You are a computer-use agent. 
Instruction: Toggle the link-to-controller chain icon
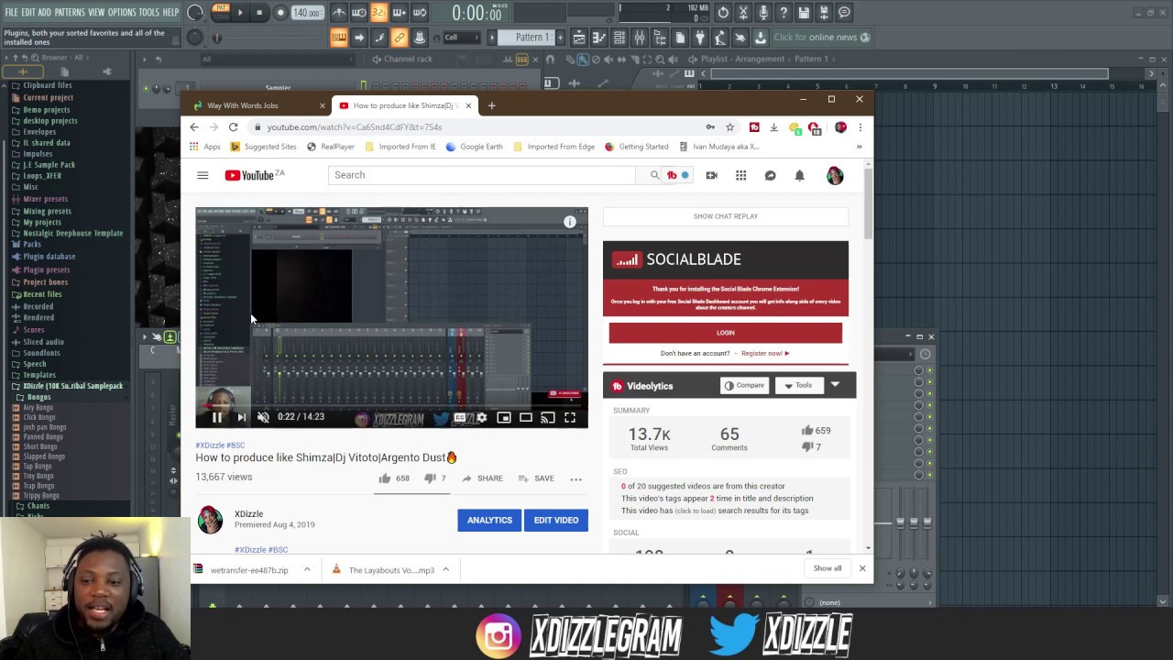click(400, 38)
